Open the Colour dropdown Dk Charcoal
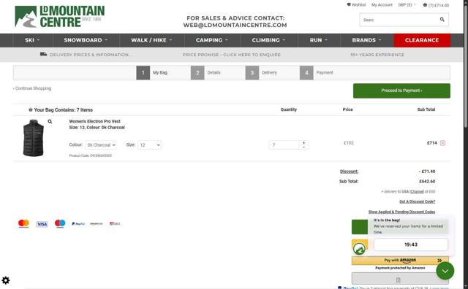 pyautogui.click(x=101, y=145)
